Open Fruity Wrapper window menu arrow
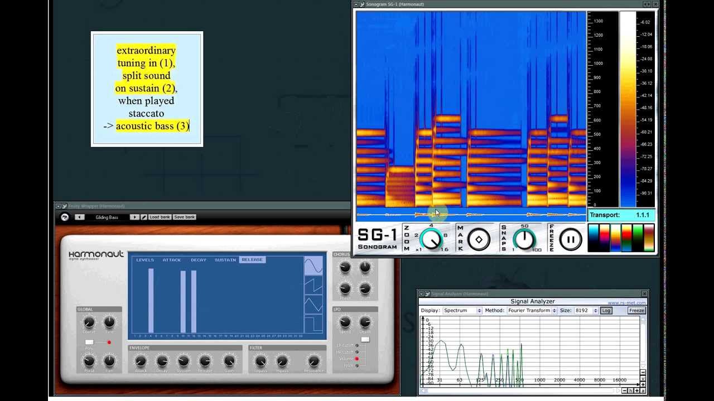The height and width of the screenshot is (401, 714). click(58, 206)
